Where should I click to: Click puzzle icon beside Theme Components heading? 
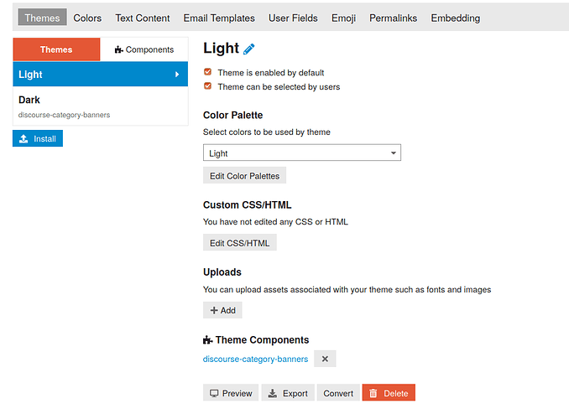coord(207,340)
